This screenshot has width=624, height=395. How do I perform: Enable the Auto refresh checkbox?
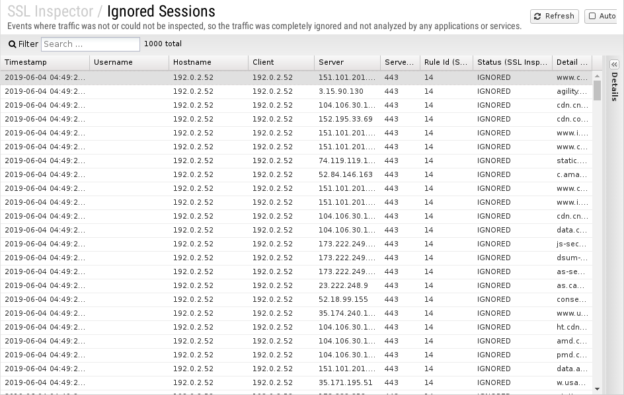(x=592, y=17)
